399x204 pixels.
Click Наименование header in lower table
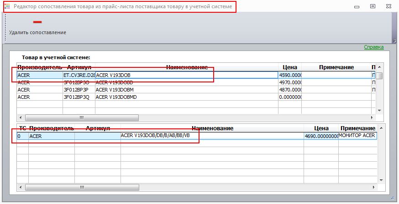point(212,128)
